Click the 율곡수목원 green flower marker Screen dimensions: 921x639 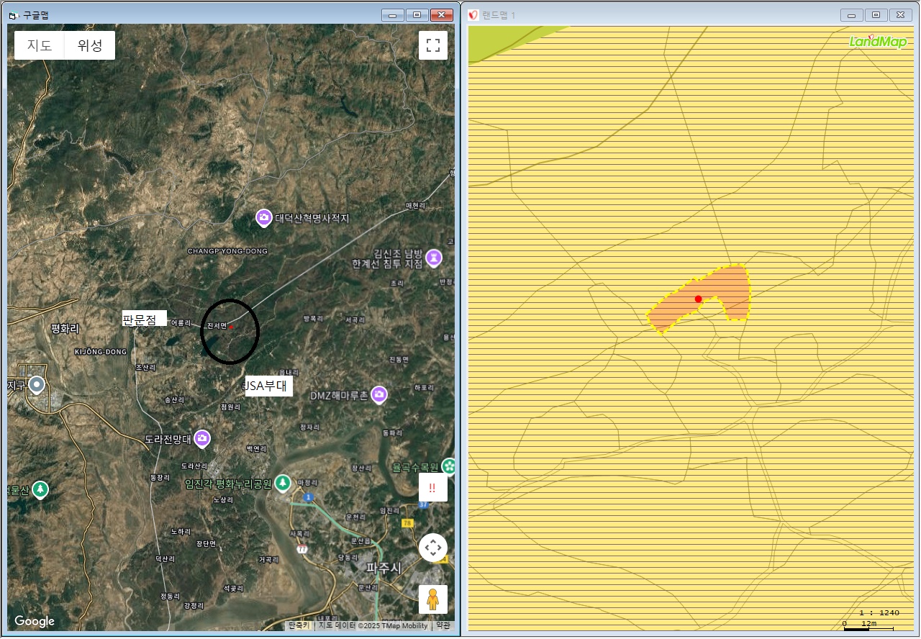(450, 466)
